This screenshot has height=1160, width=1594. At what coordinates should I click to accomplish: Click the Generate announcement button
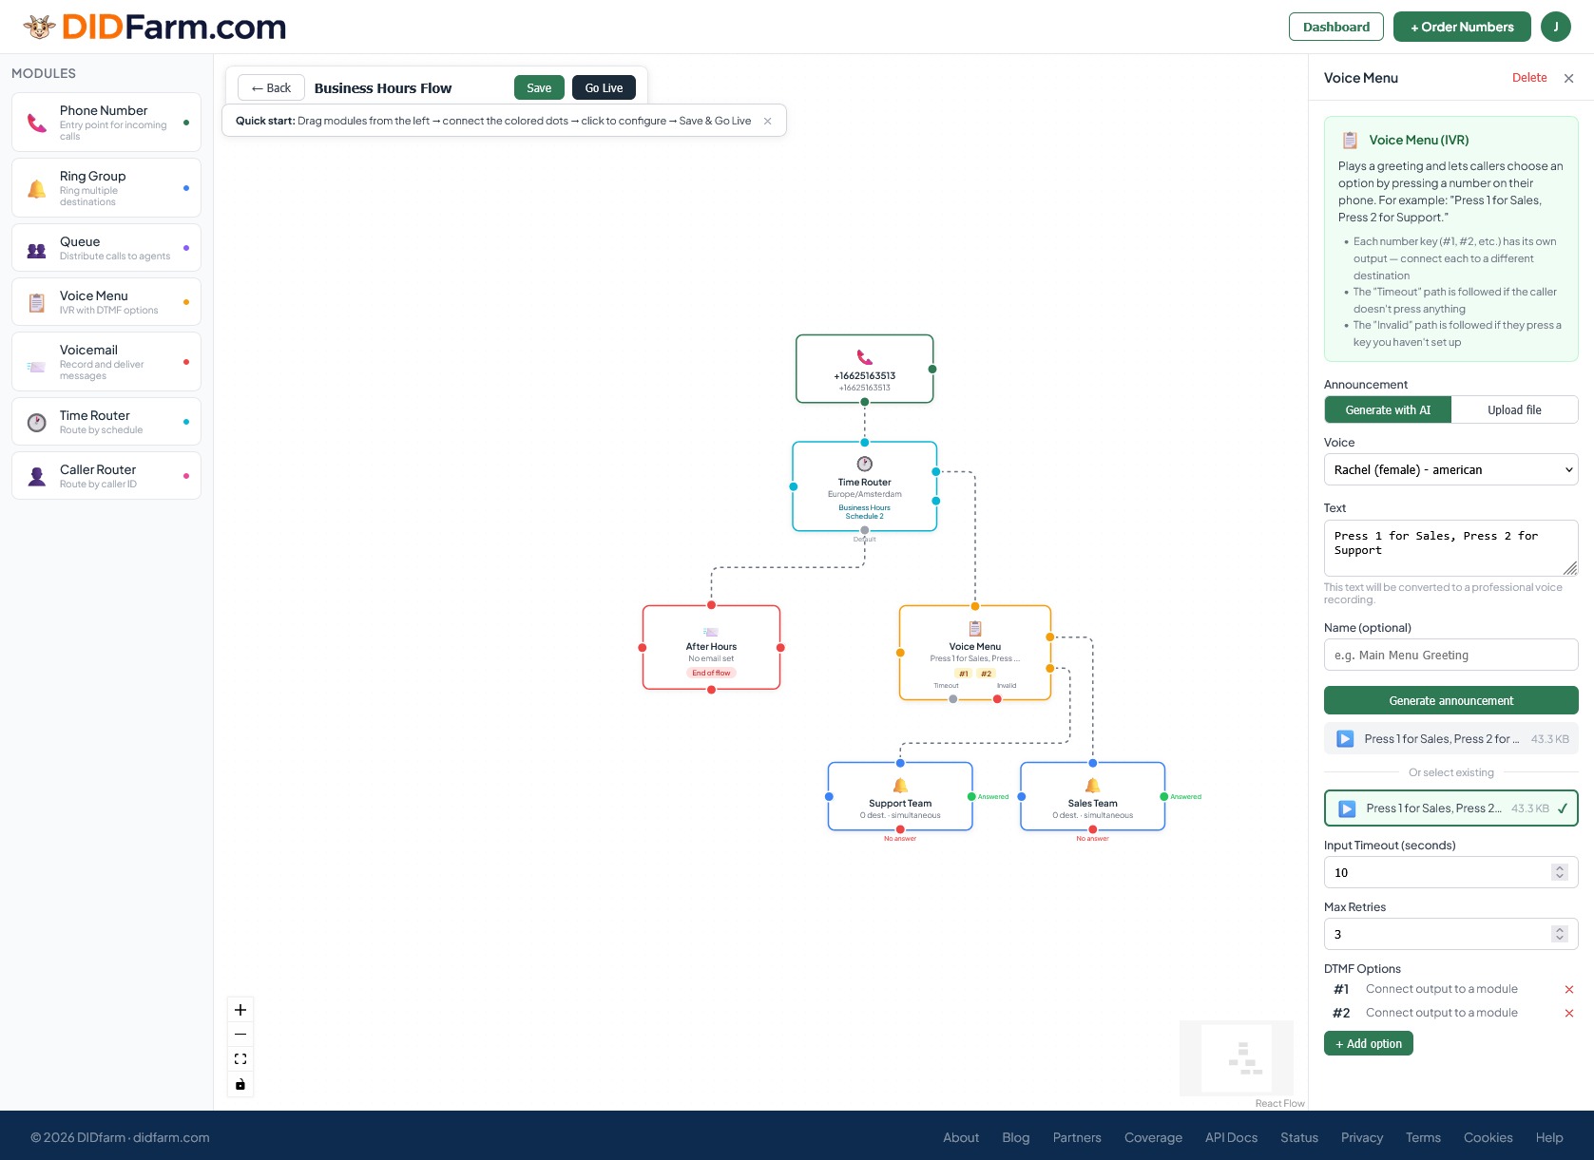(x=1450, y=700)
